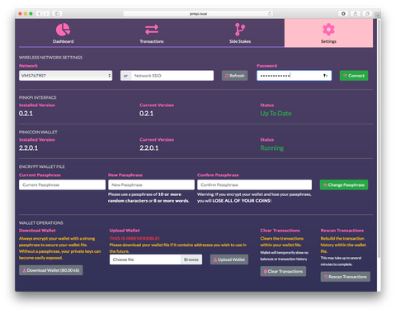Click the Download Wallet button

(x=51, y=270)
